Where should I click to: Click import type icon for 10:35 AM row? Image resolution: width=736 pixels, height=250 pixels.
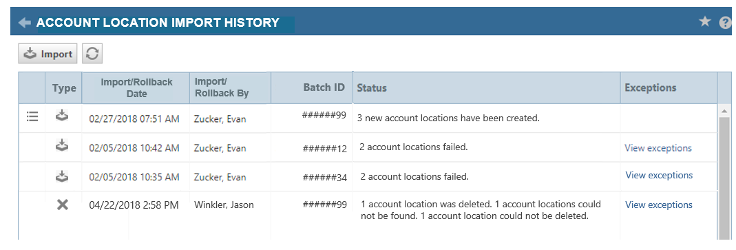click(63, 176)
